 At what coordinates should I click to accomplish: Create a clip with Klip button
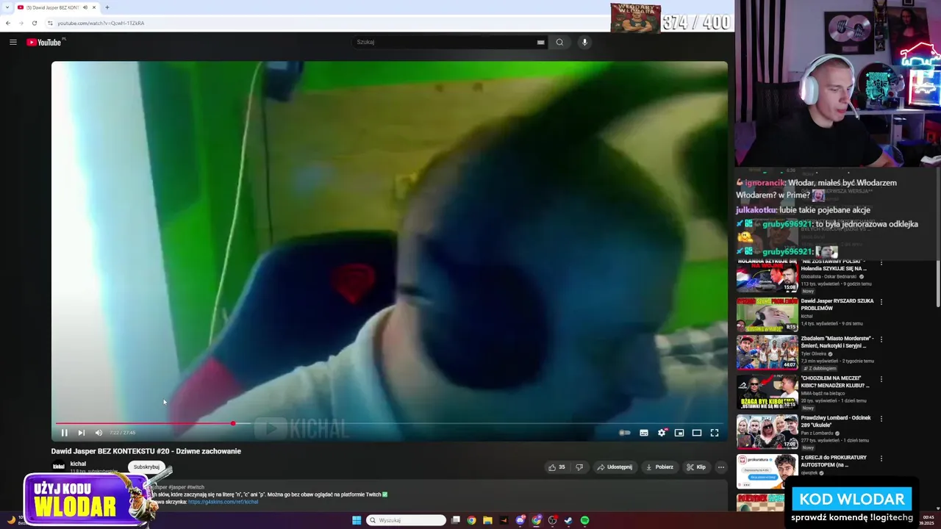696,467
